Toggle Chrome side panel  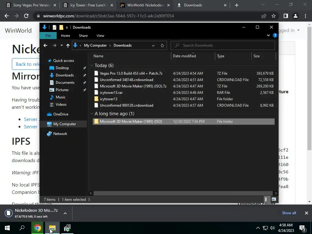[x=286, y=16]
